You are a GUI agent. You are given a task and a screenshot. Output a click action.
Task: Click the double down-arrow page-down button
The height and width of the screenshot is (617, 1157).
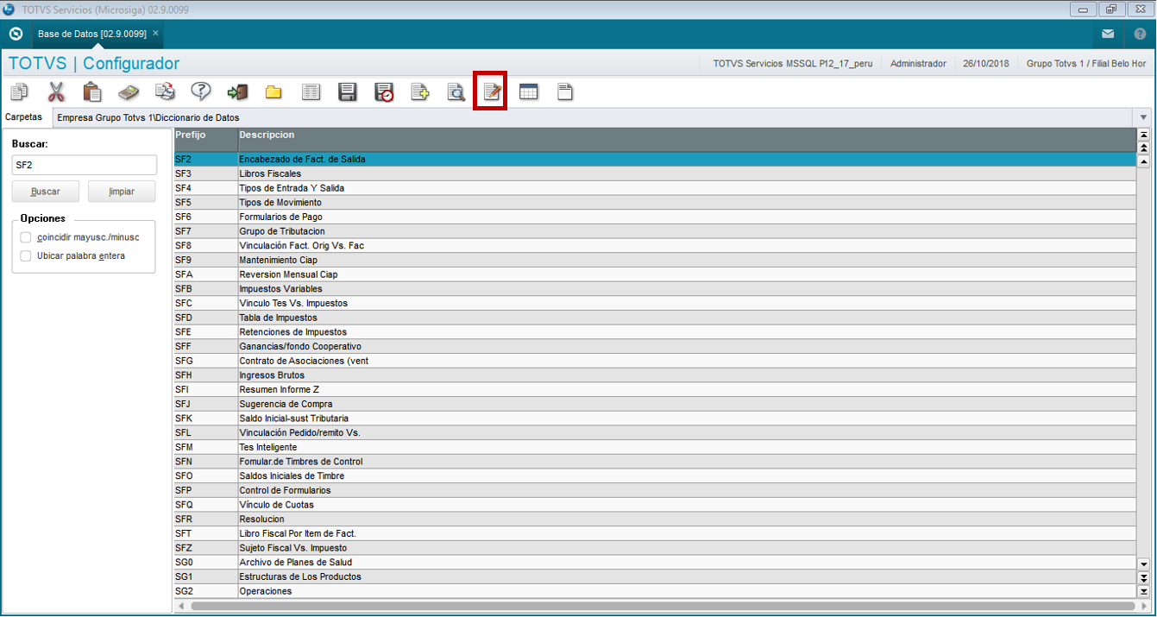1144,577
